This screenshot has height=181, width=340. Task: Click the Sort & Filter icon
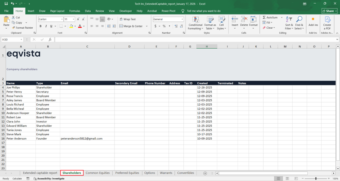(x=289, y=22)
